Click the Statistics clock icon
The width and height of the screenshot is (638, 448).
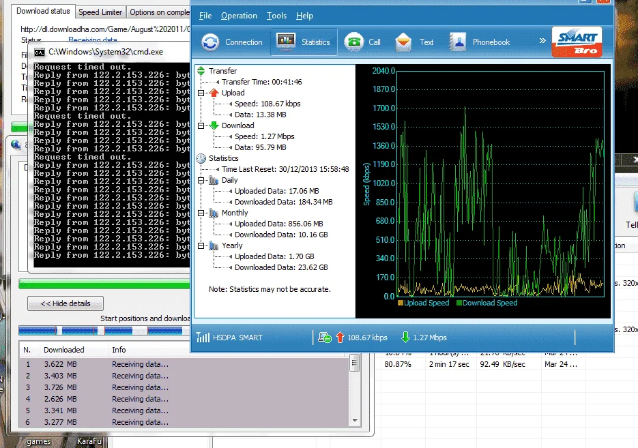(201, 158)
